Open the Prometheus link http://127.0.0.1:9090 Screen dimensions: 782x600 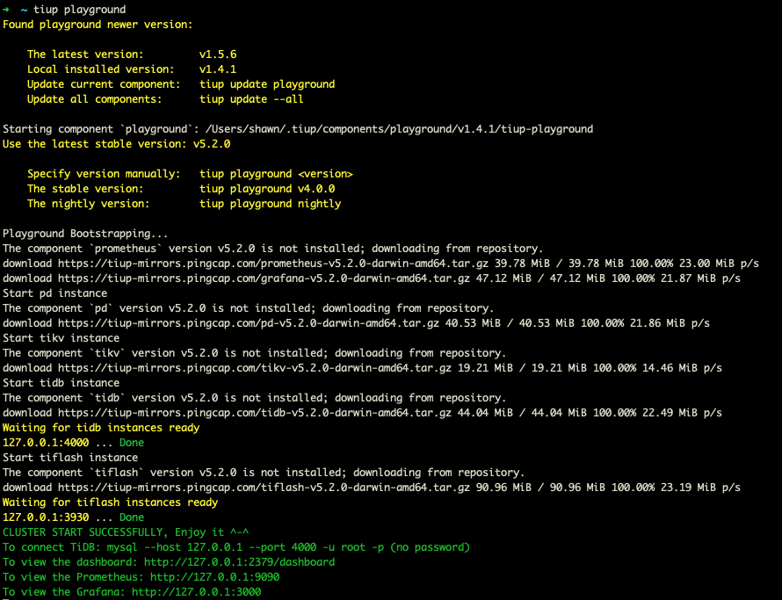(214, 577)
